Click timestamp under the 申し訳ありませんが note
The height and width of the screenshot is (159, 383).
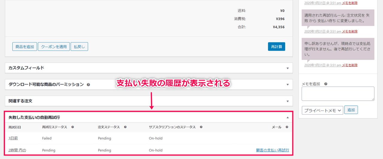323,65
